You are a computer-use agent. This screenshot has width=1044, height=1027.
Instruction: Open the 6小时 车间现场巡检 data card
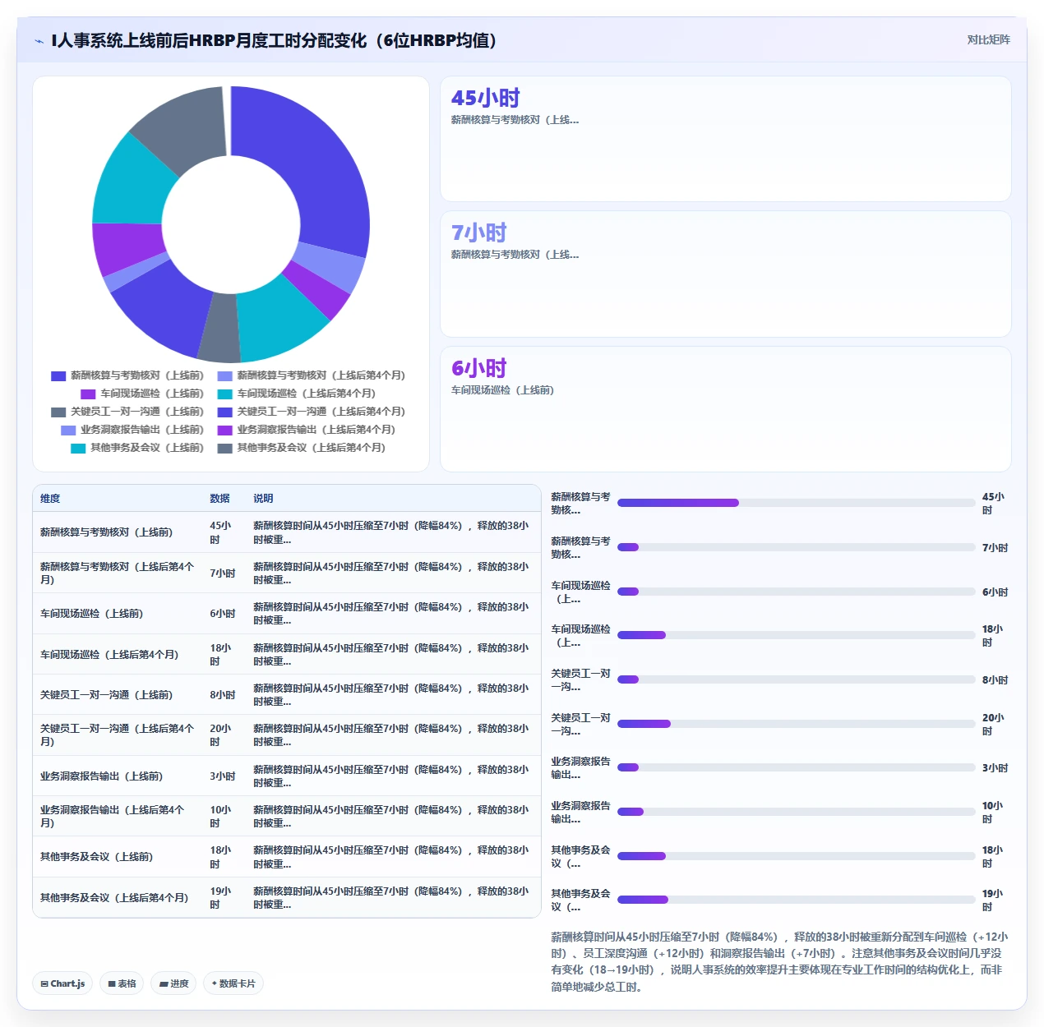click(x=726, y=409)
